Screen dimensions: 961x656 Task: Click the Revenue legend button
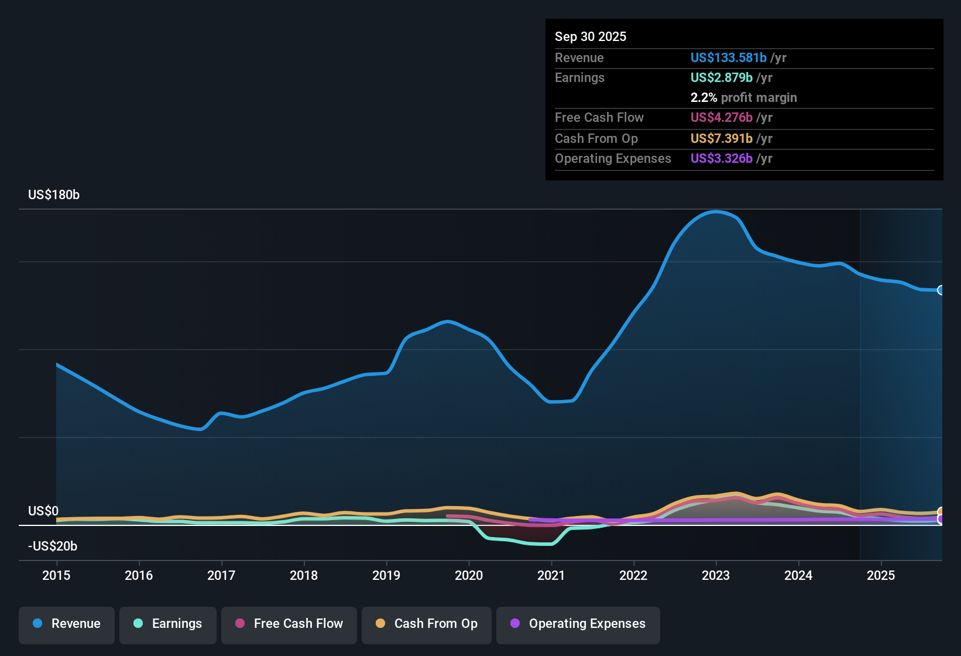click(x=66, y=624)
